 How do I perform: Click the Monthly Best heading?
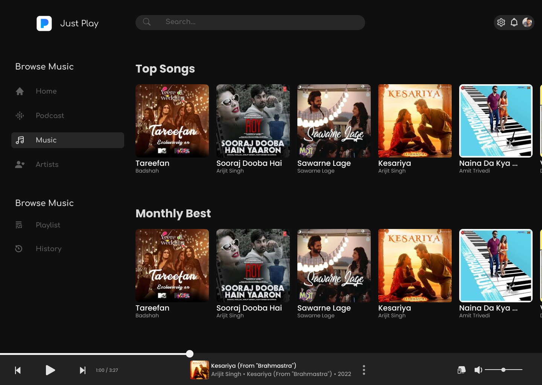click(173, 214)
